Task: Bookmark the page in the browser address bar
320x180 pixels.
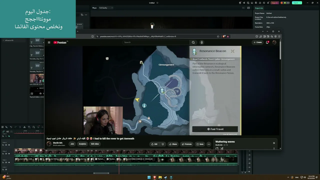Action: [x=92, y=36]
